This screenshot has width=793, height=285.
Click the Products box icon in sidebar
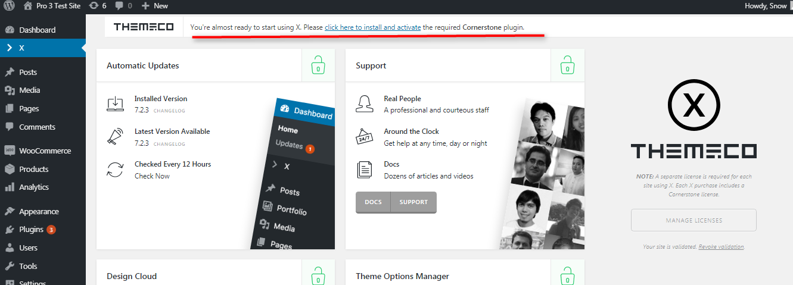click(10, 169)
